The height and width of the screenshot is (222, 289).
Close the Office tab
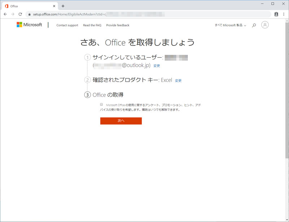[x=54, y=6]
